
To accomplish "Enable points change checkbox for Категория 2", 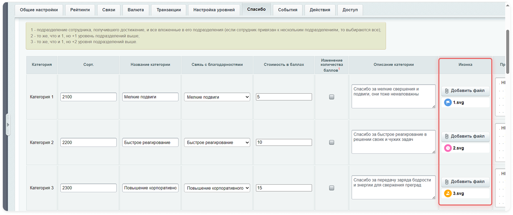I will coord(332,142).
